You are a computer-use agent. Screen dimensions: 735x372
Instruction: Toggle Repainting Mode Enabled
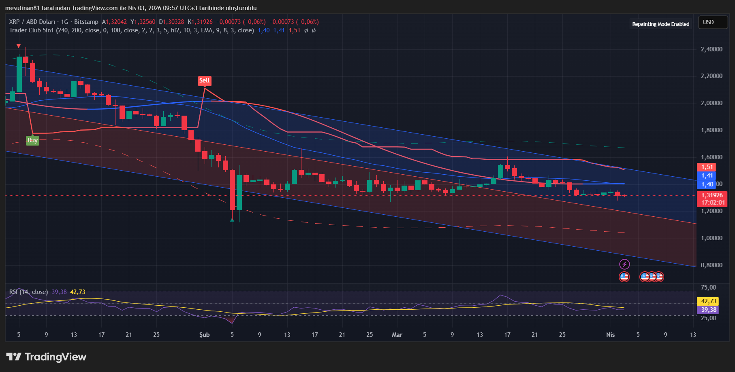point(660,24)
